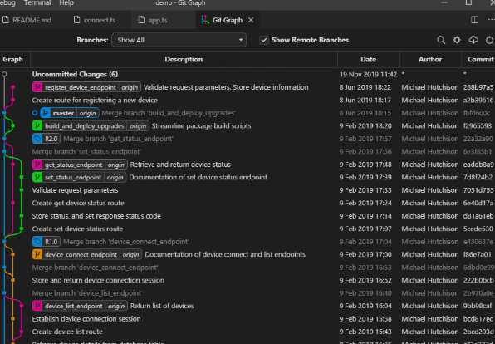Screen dimensions: 495x344
Task: Fetch from remotes cloud icon
Action: pyautogui.click(x=473, y=40)
